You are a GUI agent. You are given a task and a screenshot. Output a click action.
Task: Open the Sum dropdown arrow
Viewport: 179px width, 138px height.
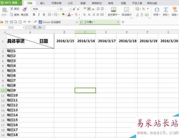point(169,15)
